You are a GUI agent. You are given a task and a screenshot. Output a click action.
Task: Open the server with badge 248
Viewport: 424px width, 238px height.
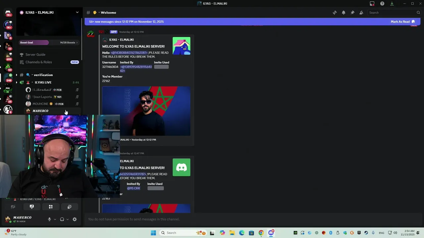pyautogui.click(x=8, y=77)
